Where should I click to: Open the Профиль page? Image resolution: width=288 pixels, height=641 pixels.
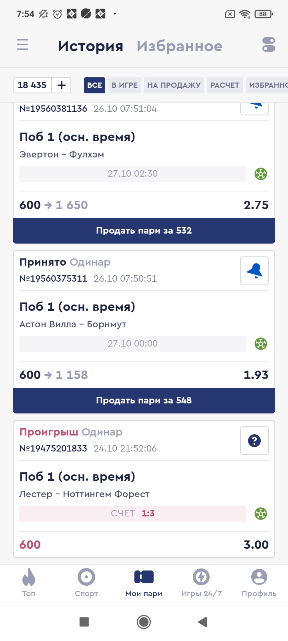pos(259,583)
